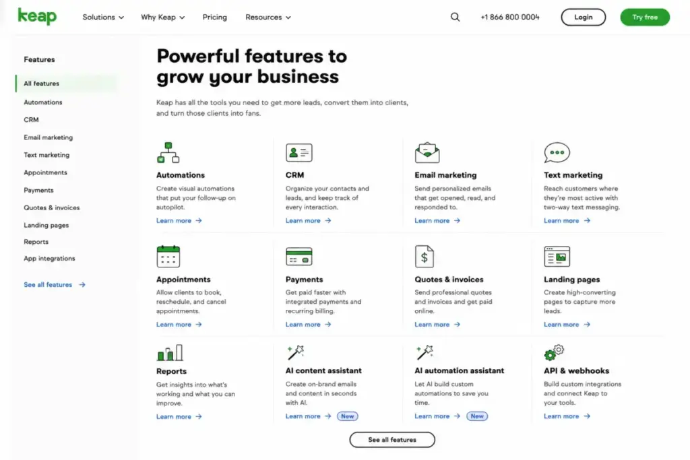Image resolution: width=690 pixels, height=460 pixels.
Task: Click the Features sidebar heading
Action: pos(39,59)
